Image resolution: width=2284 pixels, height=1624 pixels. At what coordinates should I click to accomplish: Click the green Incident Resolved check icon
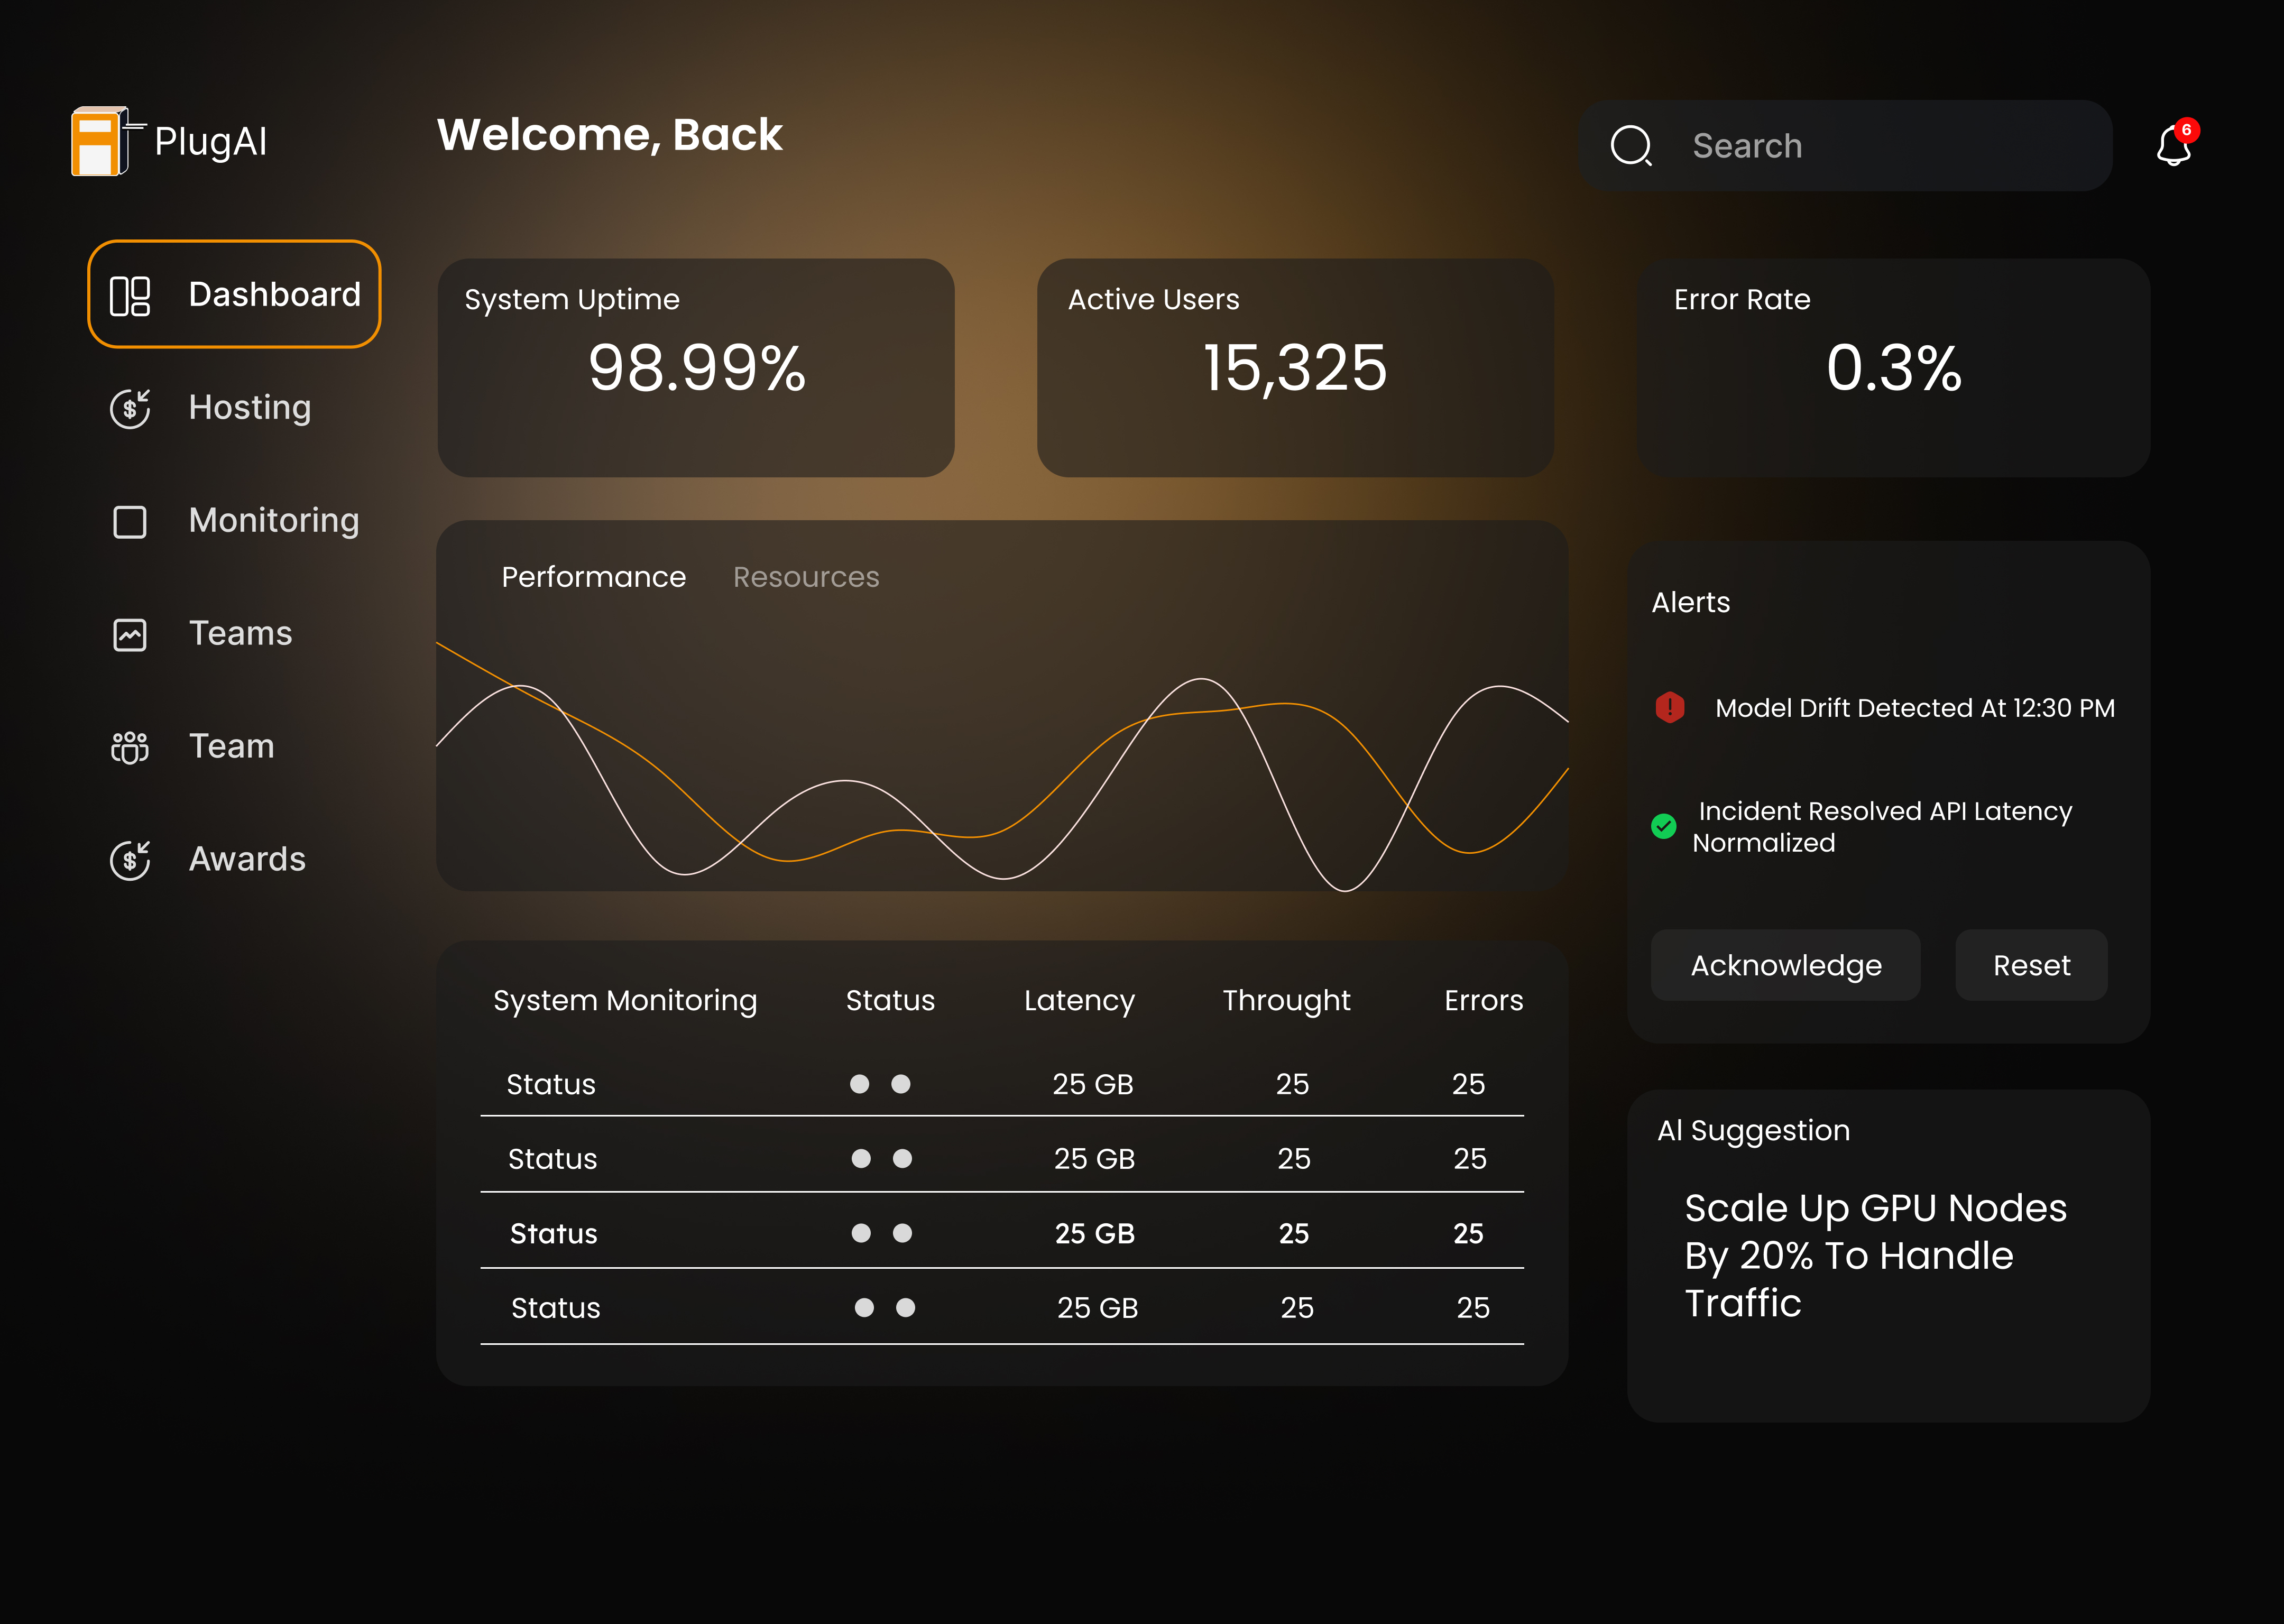tap(1664, 826)
